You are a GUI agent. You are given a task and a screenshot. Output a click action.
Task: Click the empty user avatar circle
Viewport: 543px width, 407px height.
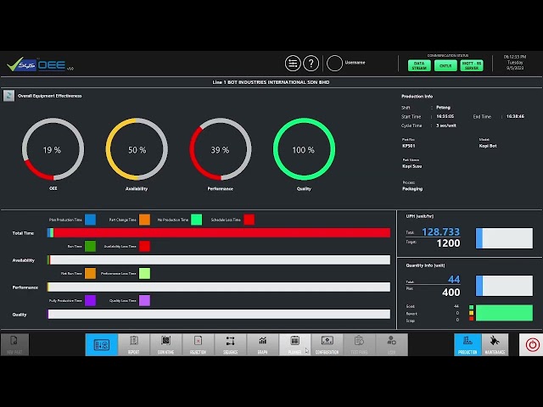[x=334, y=64]
